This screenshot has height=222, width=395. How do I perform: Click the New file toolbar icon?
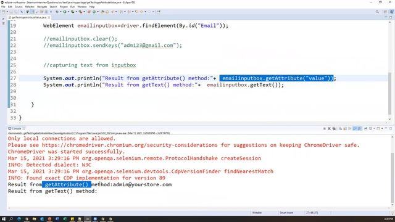tap(3, 12)
